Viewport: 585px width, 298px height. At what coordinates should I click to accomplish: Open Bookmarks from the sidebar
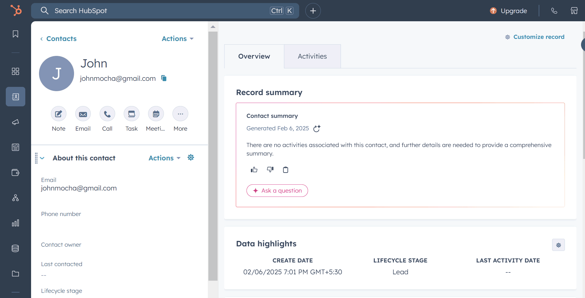15,34
